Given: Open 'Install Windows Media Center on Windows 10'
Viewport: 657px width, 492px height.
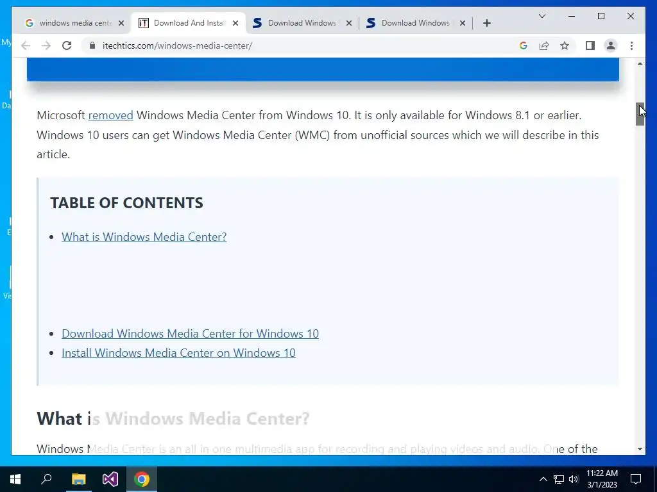Looking at the screenshot, I should (178, 353).
